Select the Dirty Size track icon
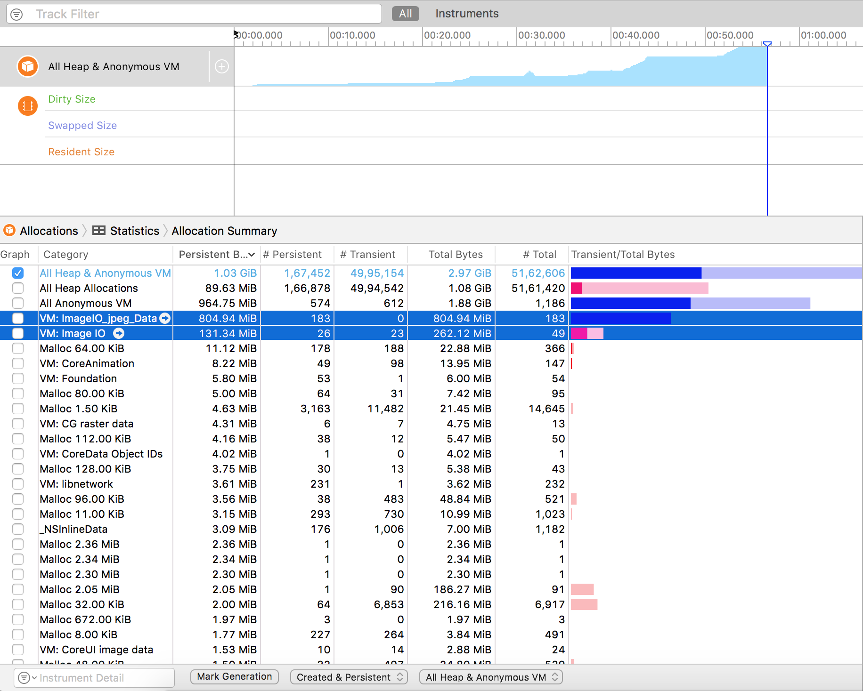Screen dimensions: 863x691 tap(27, 106)
